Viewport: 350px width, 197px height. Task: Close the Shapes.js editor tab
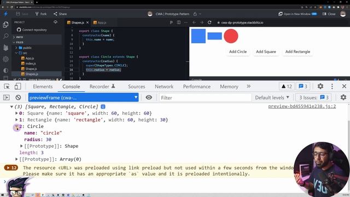pos(87,22)
